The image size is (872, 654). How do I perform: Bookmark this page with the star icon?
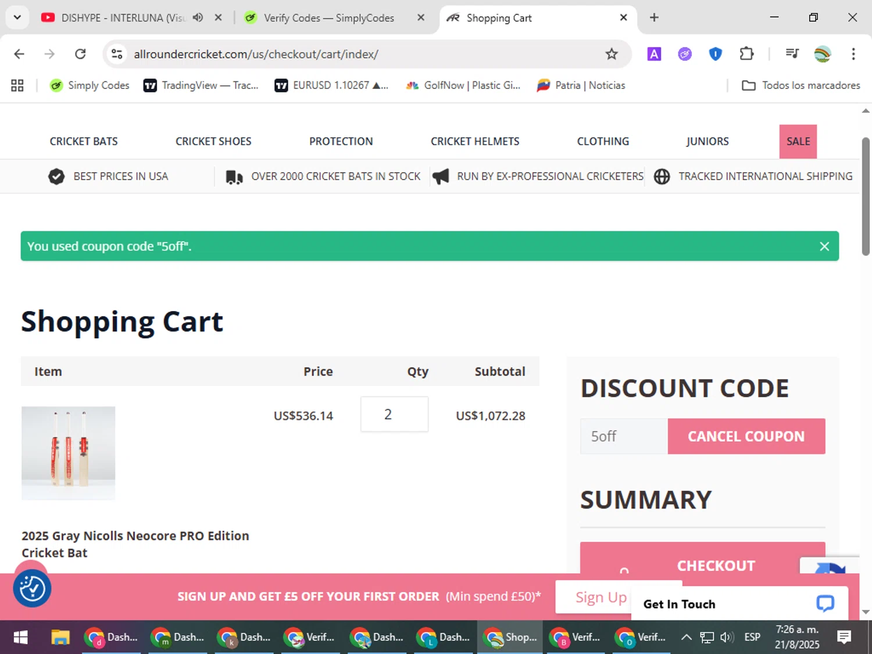(612, 54)
